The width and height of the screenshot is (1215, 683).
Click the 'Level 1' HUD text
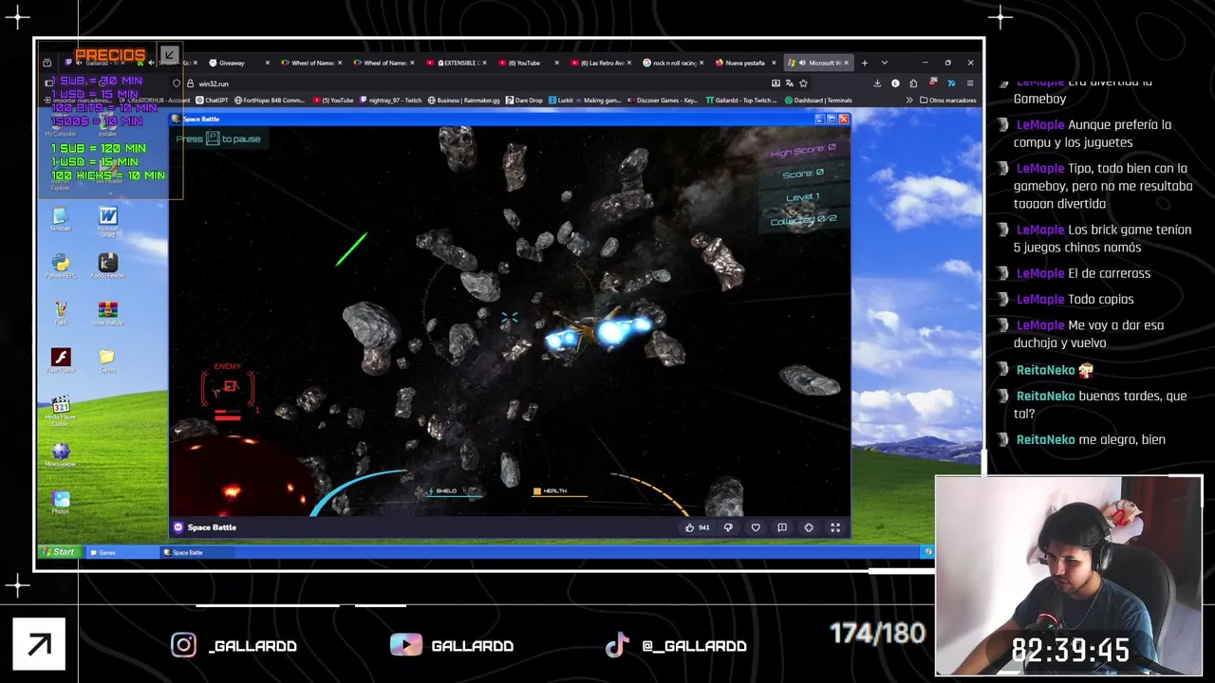803,196
